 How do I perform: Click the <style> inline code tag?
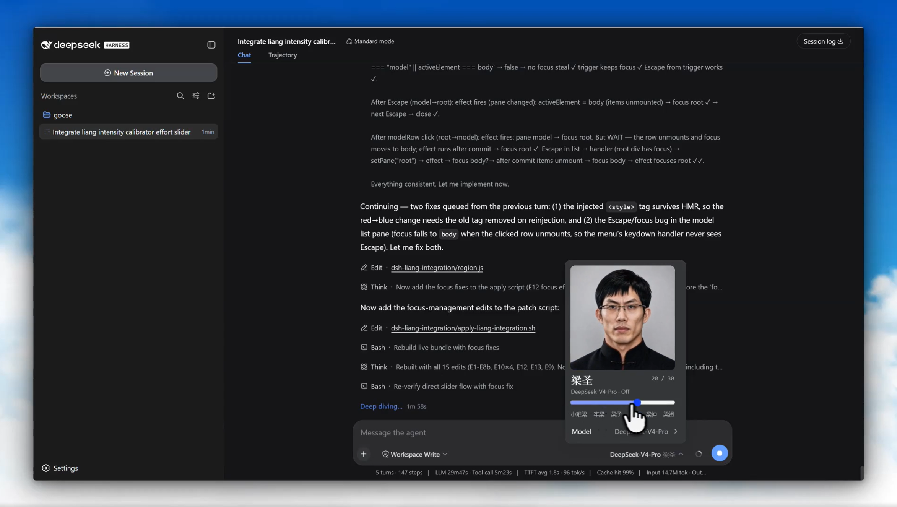[x=621, y=207]
